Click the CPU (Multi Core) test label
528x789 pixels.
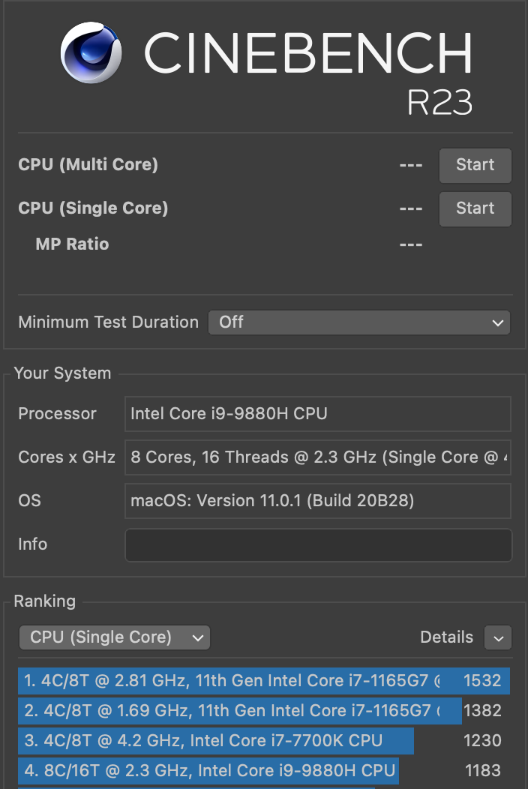tap(88, 165)
